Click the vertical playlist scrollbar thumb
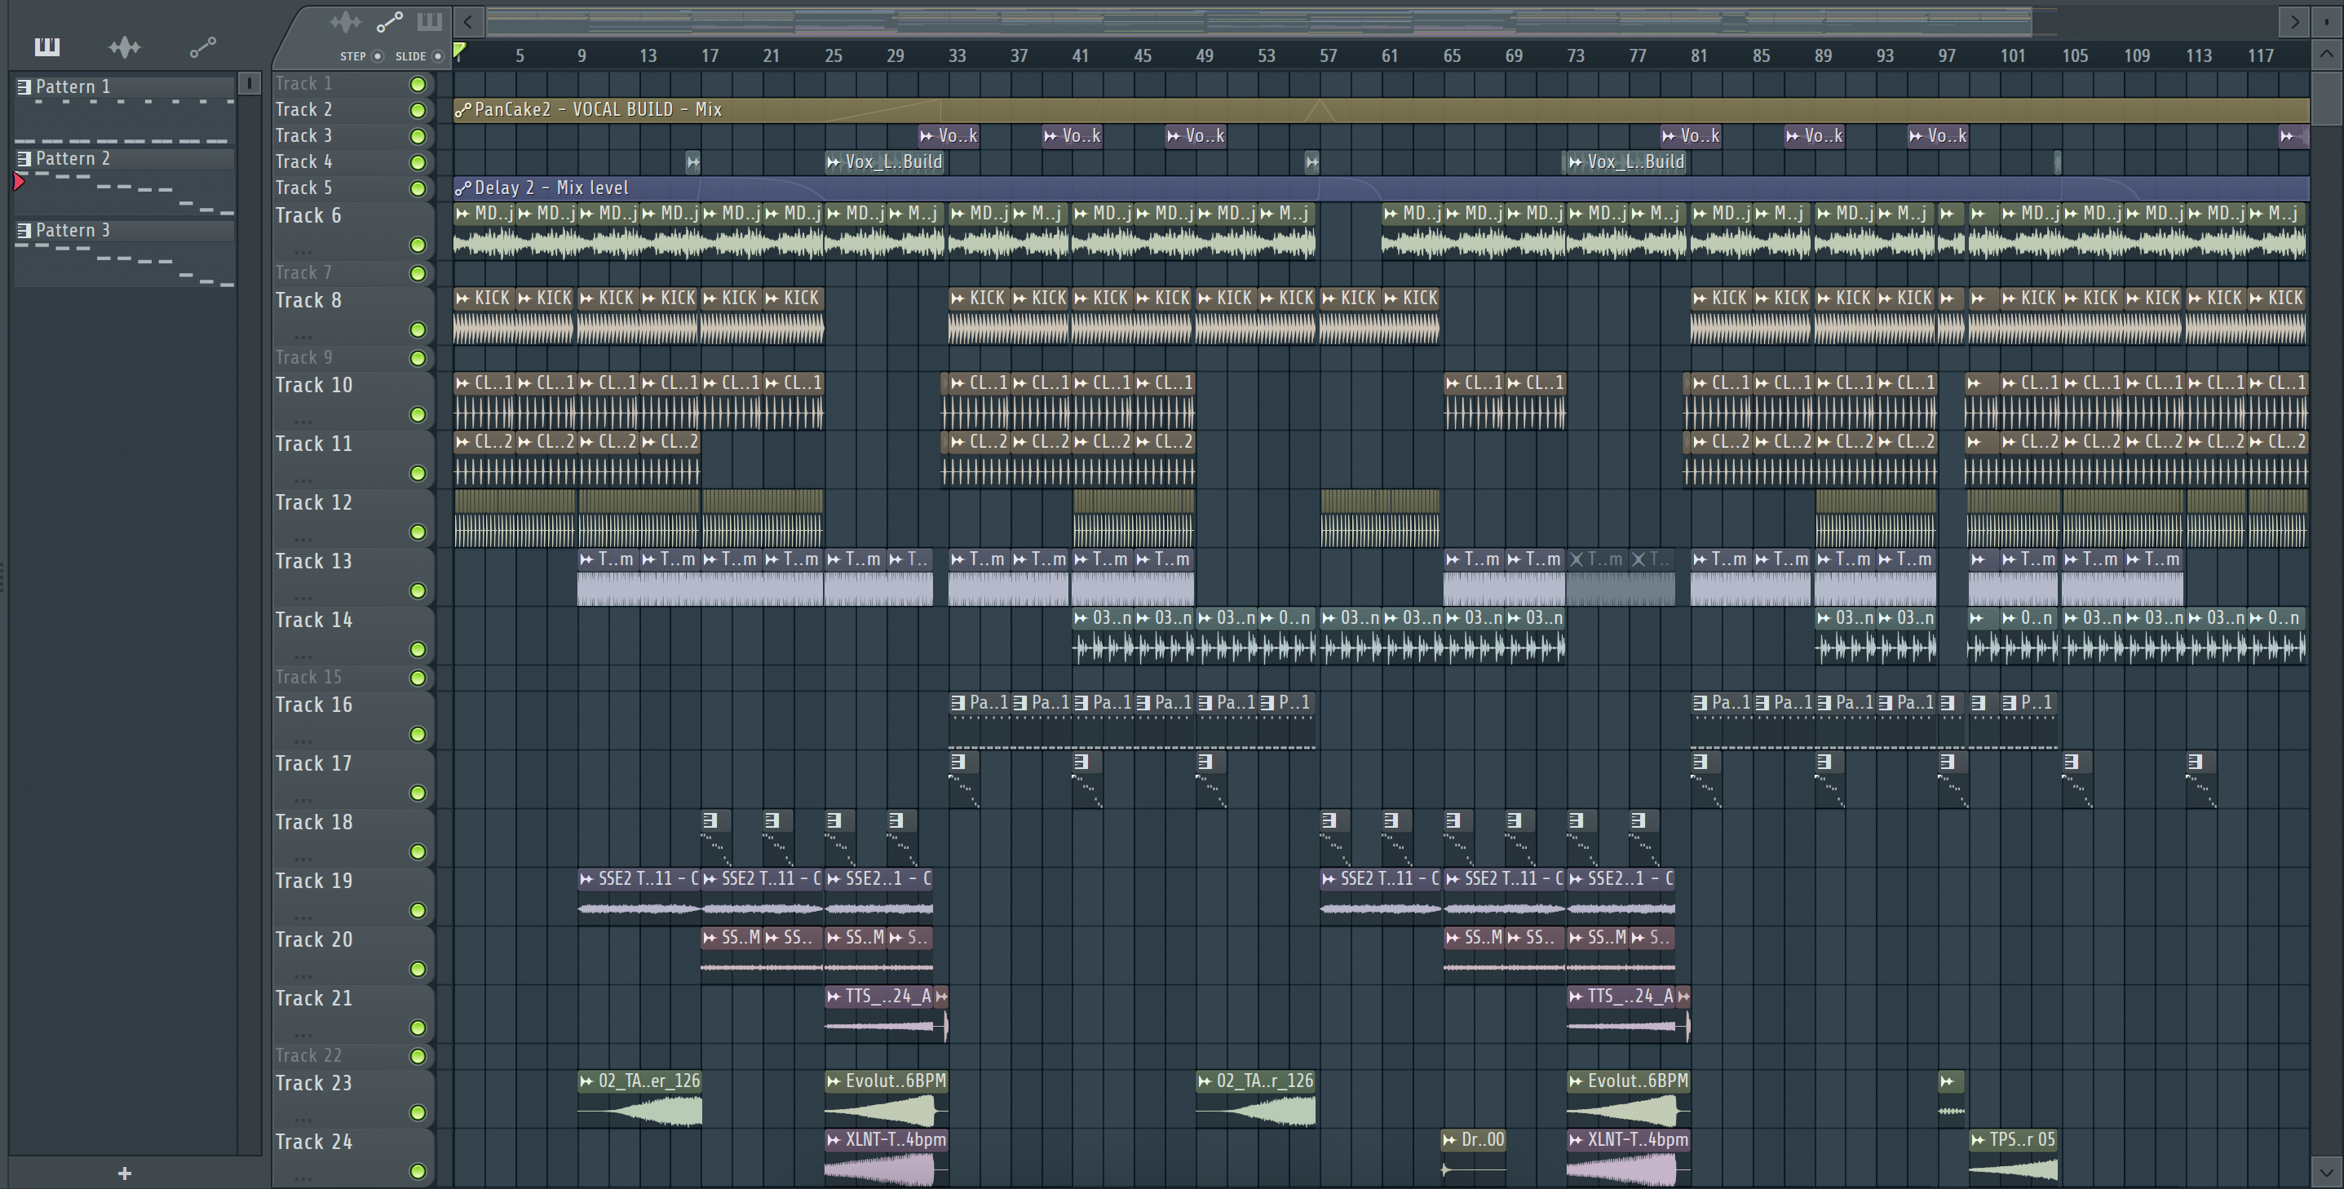 (2326, 98)
